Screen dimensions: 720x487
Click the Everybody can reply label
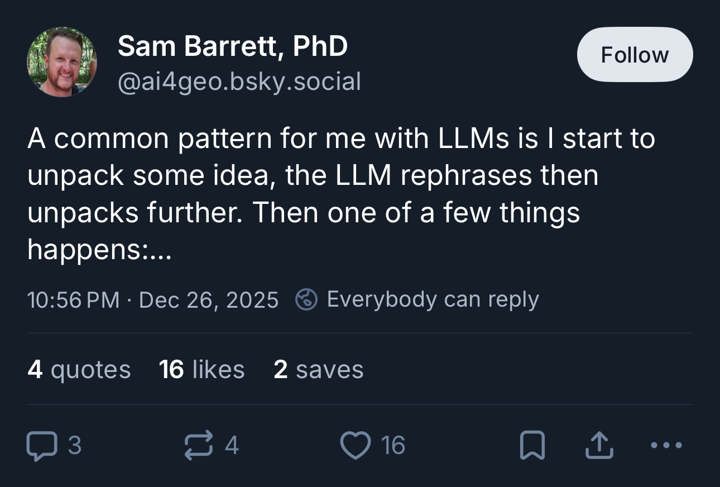[x=433, y=299]
